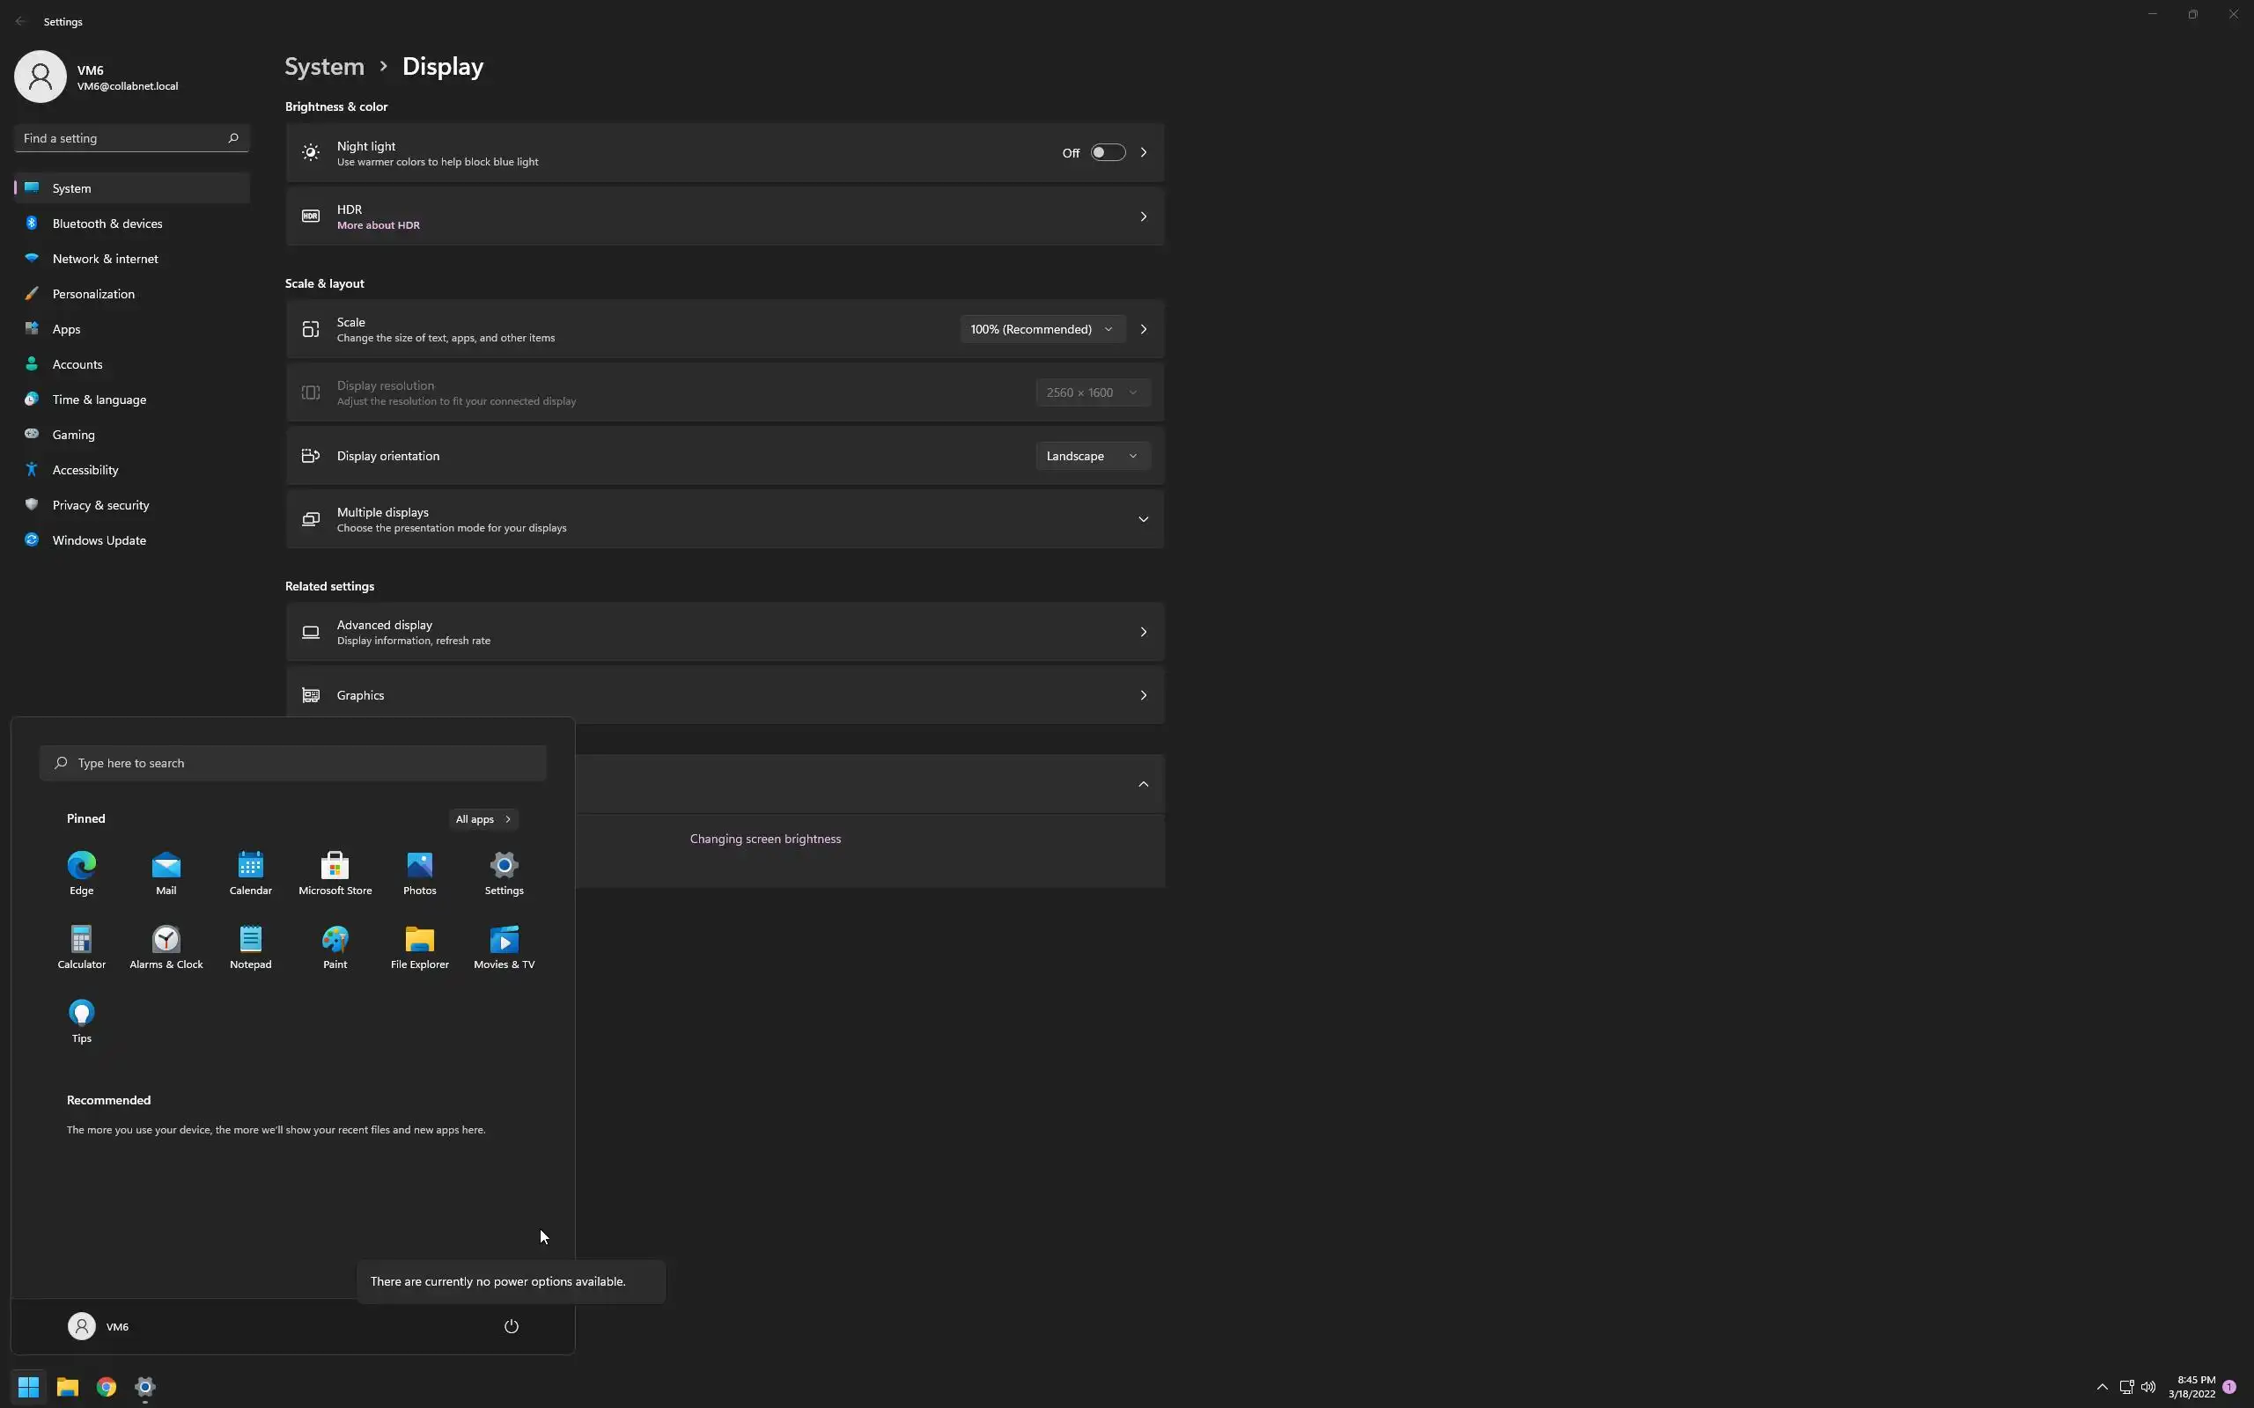Click the power button in Start
This screenshot has height=1408, width=2254.
[512, 1326]
